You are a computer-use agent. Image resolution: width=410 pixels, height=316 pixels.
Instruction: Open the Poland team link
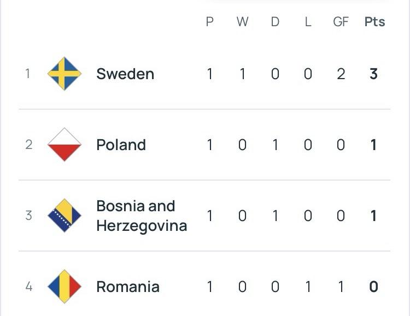tap(121, 145)
